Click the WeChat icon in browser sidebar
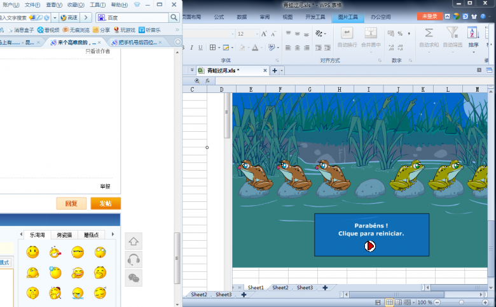Image resolution: width=496 pixels, height=307 pixels. 134,278
